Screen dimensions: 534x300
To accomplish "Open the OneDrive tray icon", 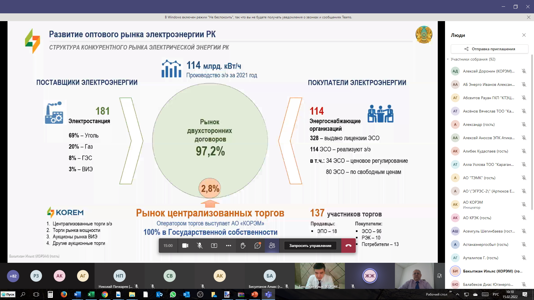I will coord(475,294).
